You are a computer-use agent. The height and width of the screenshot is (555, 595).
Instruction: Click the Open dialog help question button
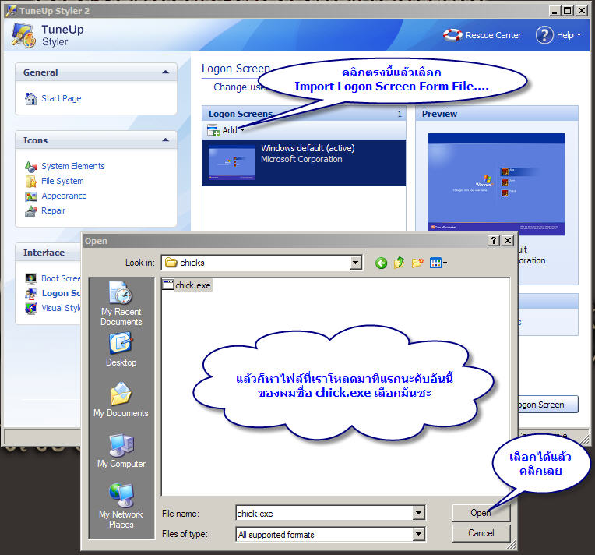pos(493,240)
